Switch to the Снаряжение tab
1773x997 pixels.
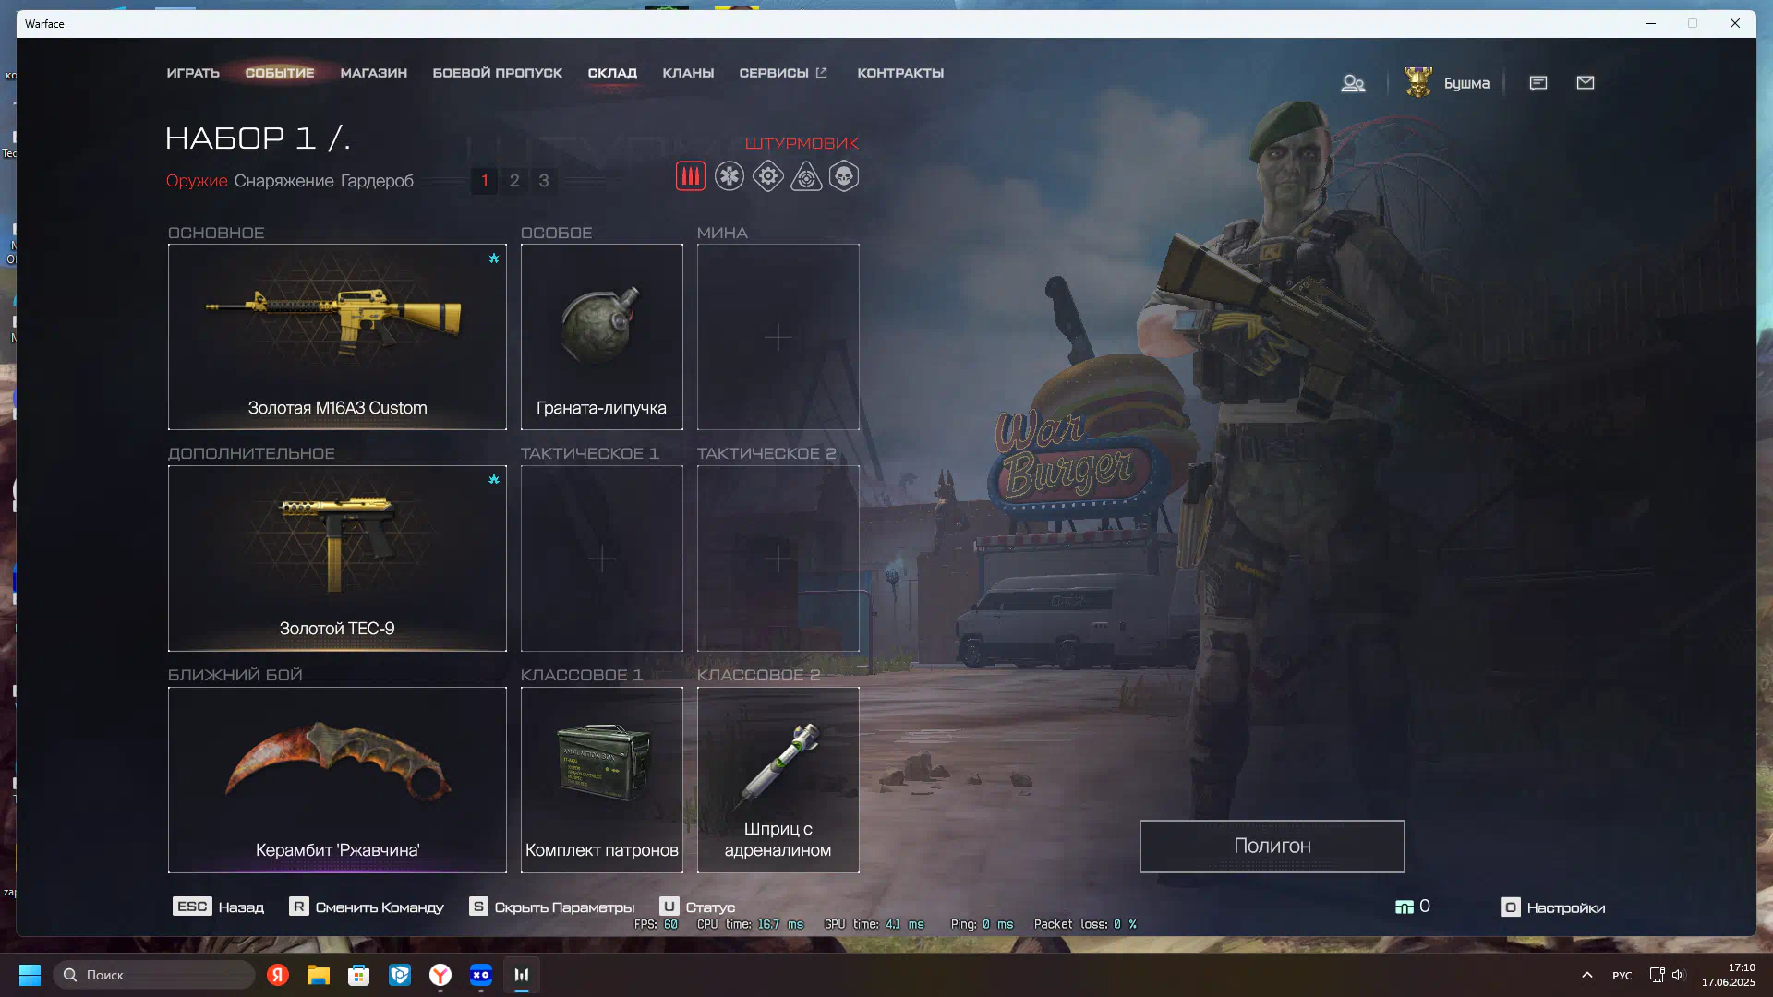283,181
